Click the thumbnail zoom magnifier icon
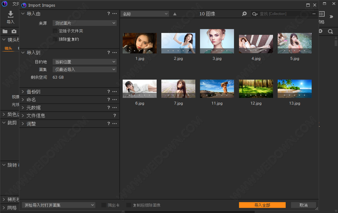338x213 pixels. pyautogui.click(x=244, y=14)
